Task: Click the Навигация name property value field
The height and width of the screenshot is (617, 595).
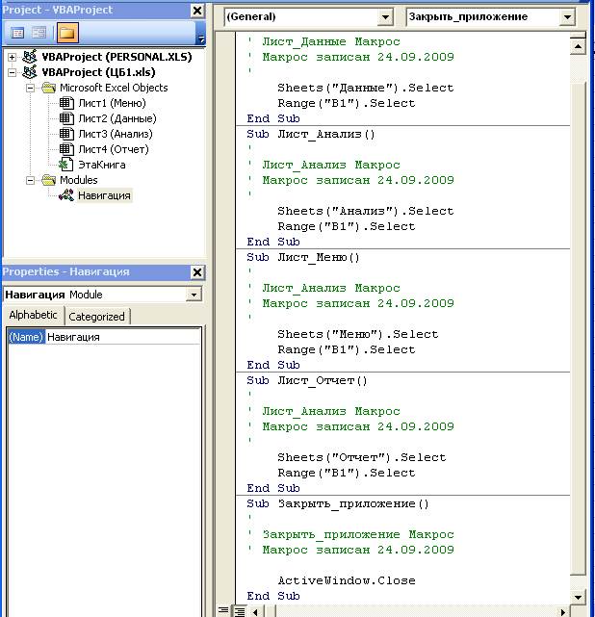Action: click(123, 337)
